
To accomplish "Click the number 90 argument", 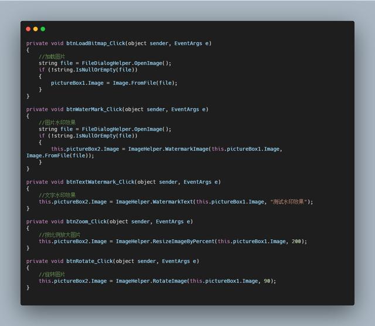I will [267, 281].
